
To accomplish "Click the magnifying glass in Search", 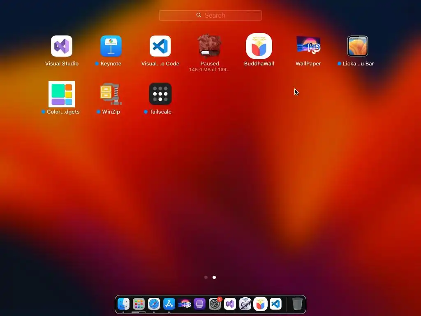I will click(199, 15).
